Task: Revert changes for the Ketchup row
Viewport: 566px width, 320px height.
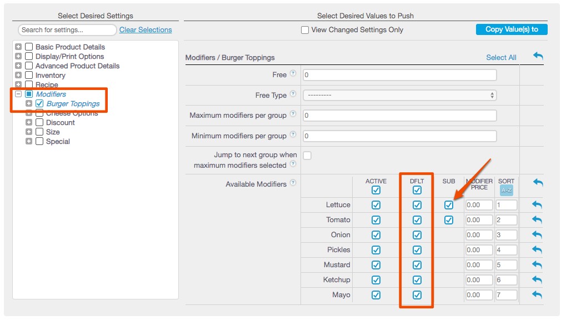Action: [536, 279]
